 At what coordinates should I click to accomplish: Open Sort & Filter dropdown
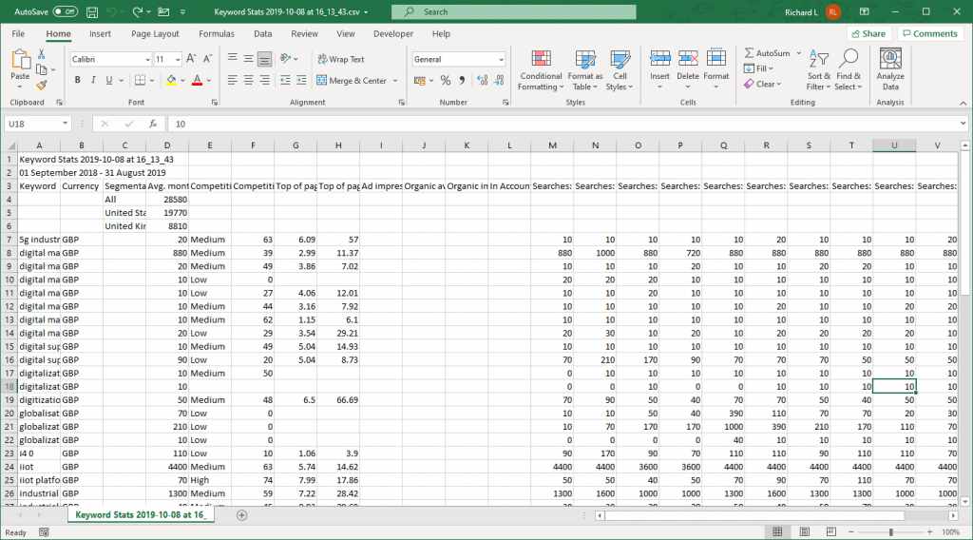pyautogui.click(x=819, y=70)
